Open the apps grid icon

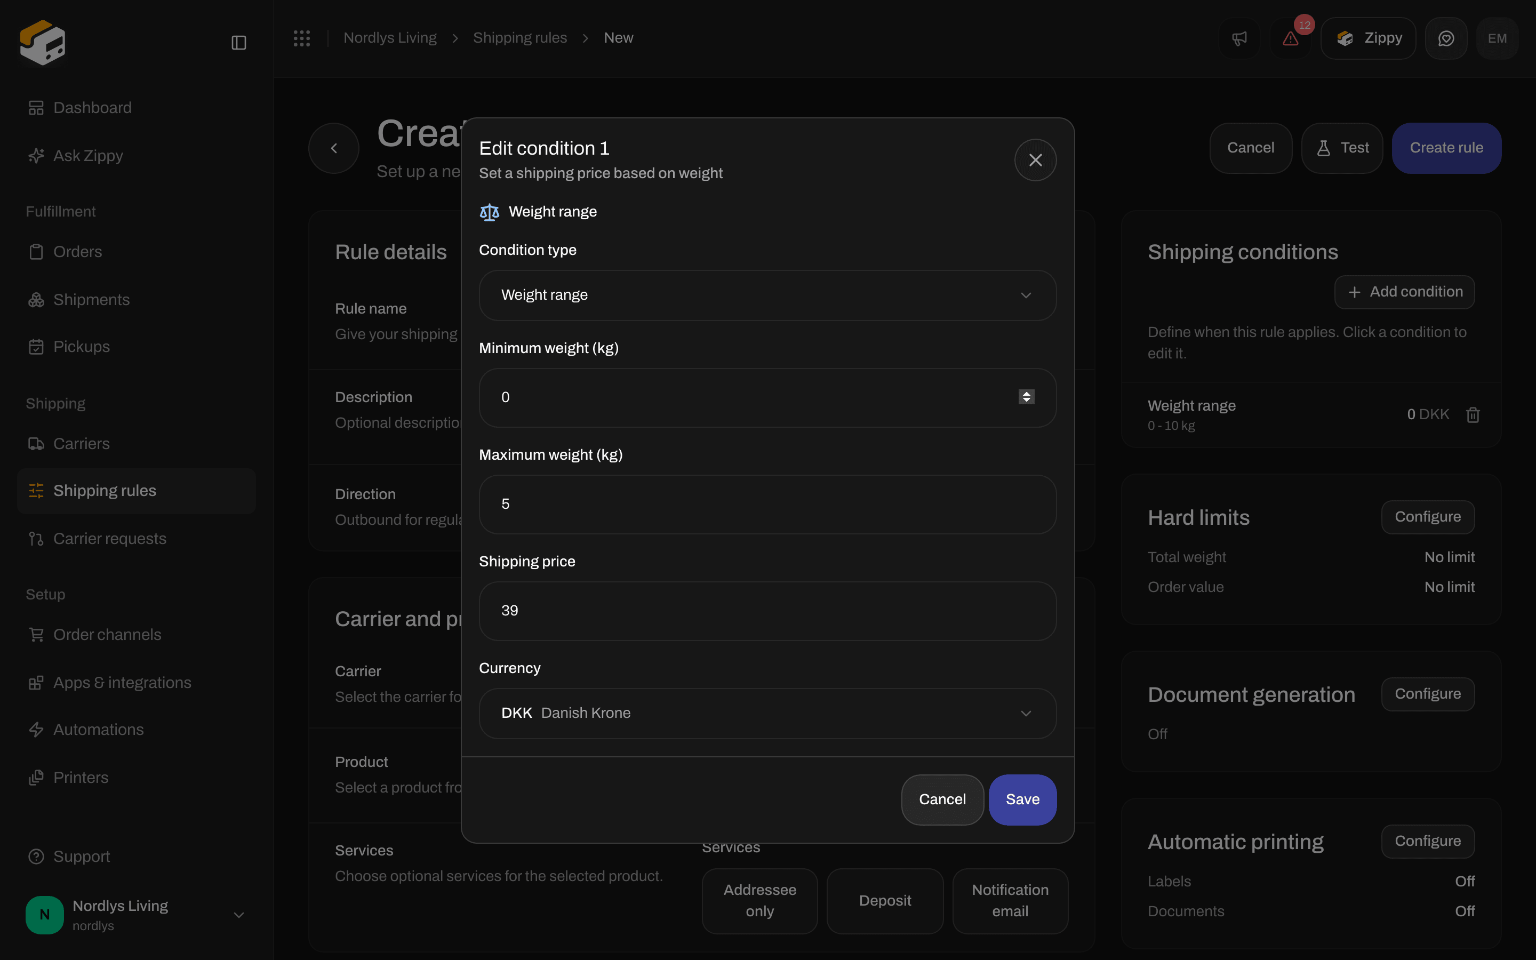click(301, 38)
